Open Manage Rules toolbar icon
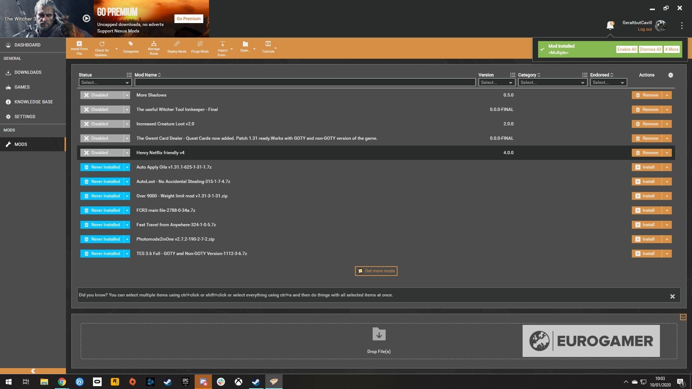692x389 pixels. [x=154, y=48]
